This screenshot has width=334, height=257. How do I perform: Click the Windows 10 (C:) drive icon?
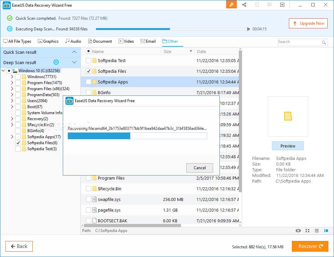(15, 71)
